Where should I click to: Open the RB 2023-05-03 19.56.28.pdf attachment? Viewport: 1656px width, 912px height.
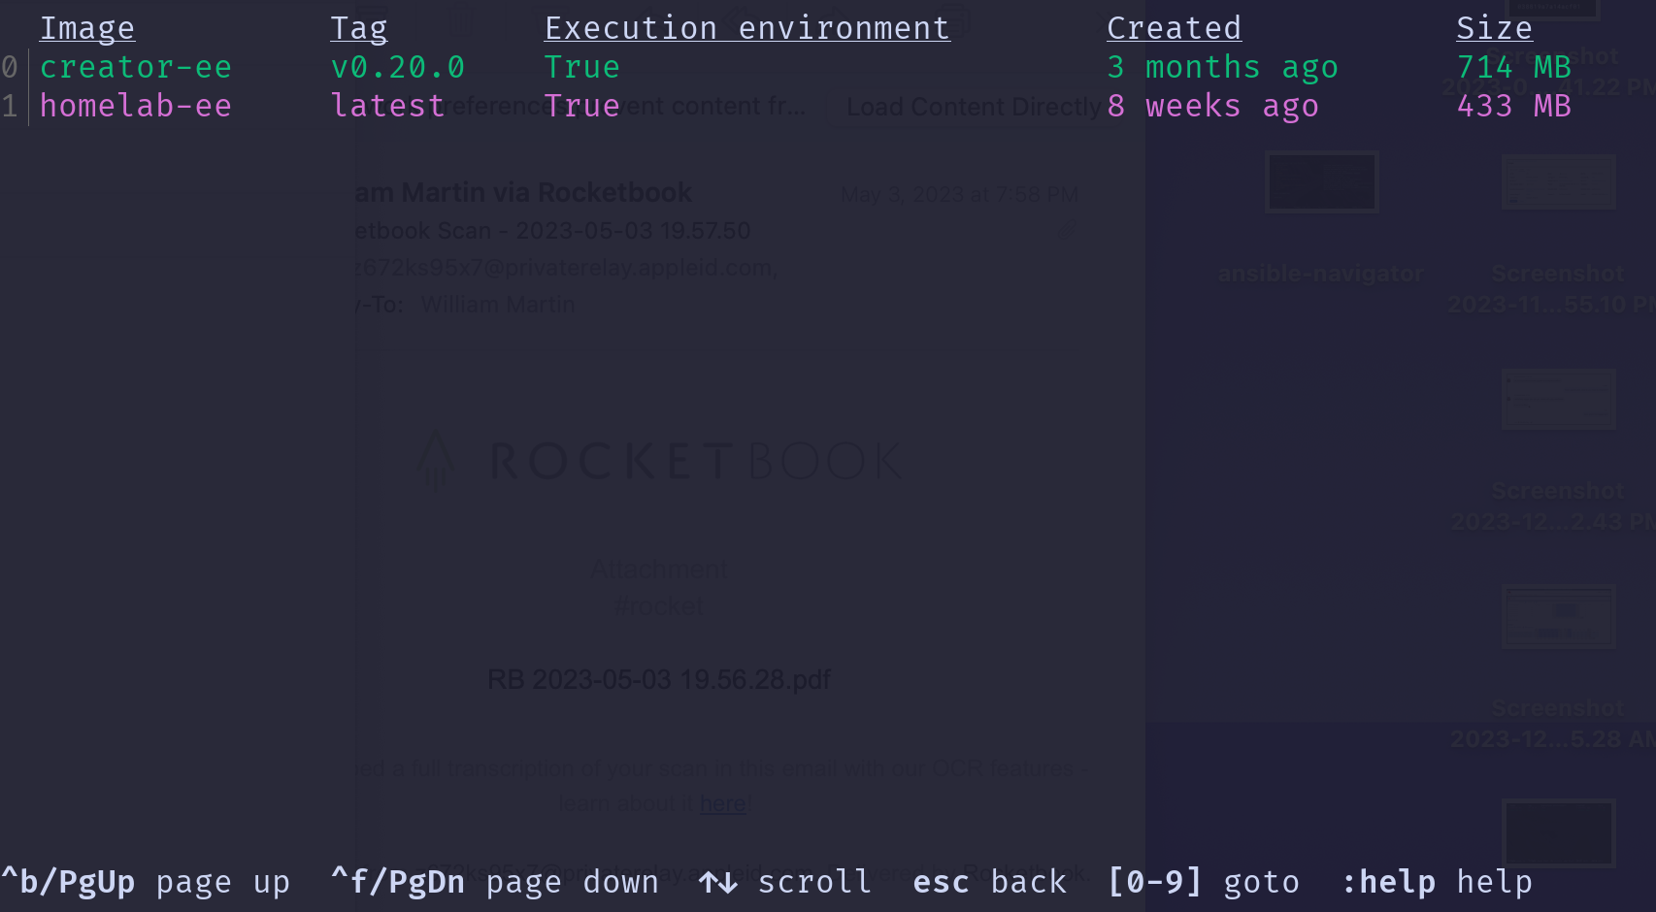click(x=660, y=679)
